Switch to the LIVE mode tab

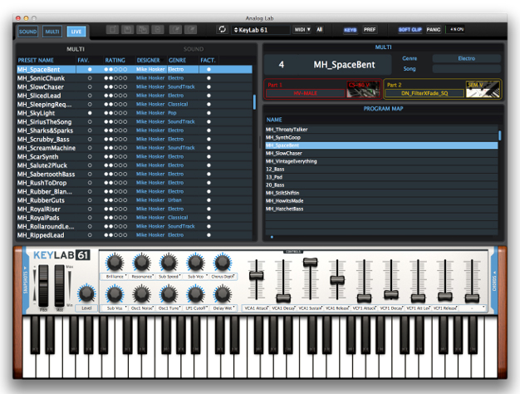(76, 31)
